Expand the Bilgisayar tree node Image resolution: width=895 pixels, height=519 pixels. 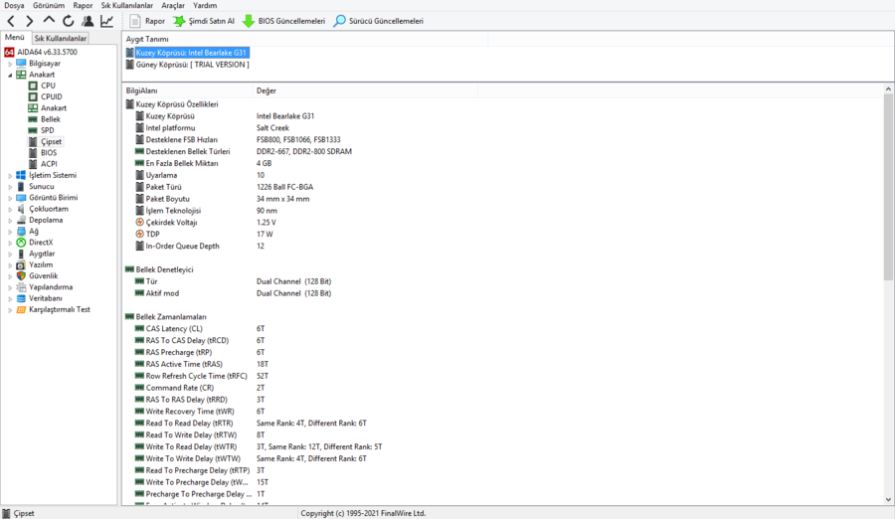[10, 64]
